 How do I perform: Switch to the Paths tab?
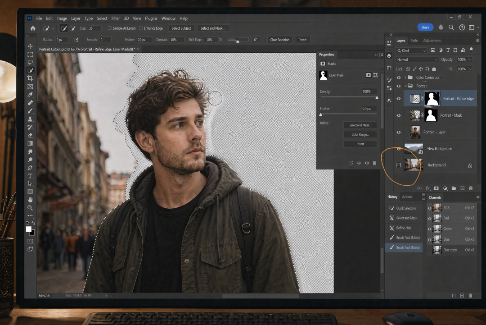tap(414, 41)
